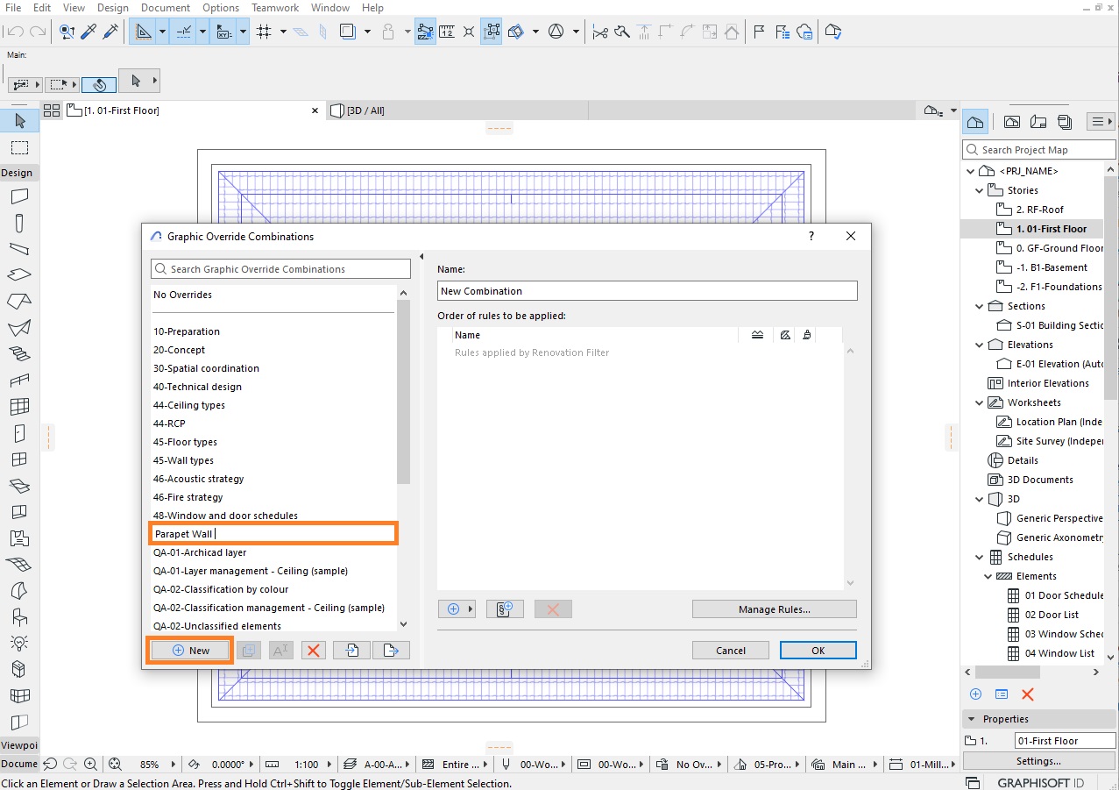Click OK in the Graphic Override dialog
This screenshot has width=1119, height=790.
818,651
